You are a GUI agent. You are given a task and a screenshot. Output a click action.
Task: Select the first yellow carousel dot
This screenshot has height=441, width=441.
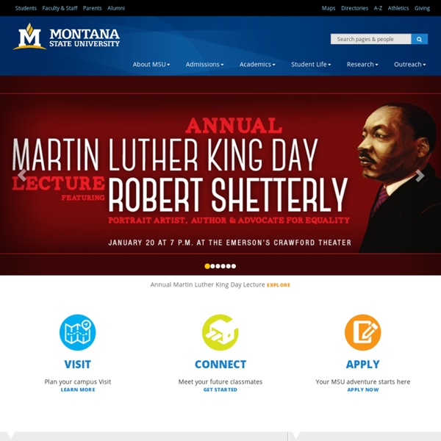pyautogui.click(x=207, y=266)
